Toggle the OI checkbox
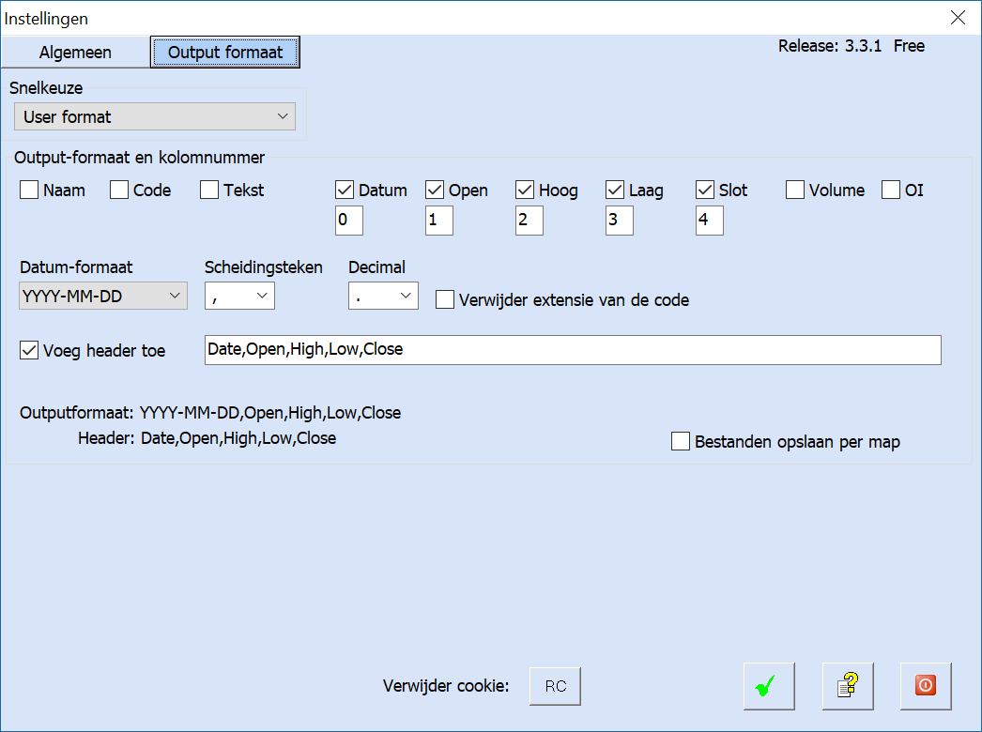The height and width of the screenshot is (732, 982). (891, 191)
